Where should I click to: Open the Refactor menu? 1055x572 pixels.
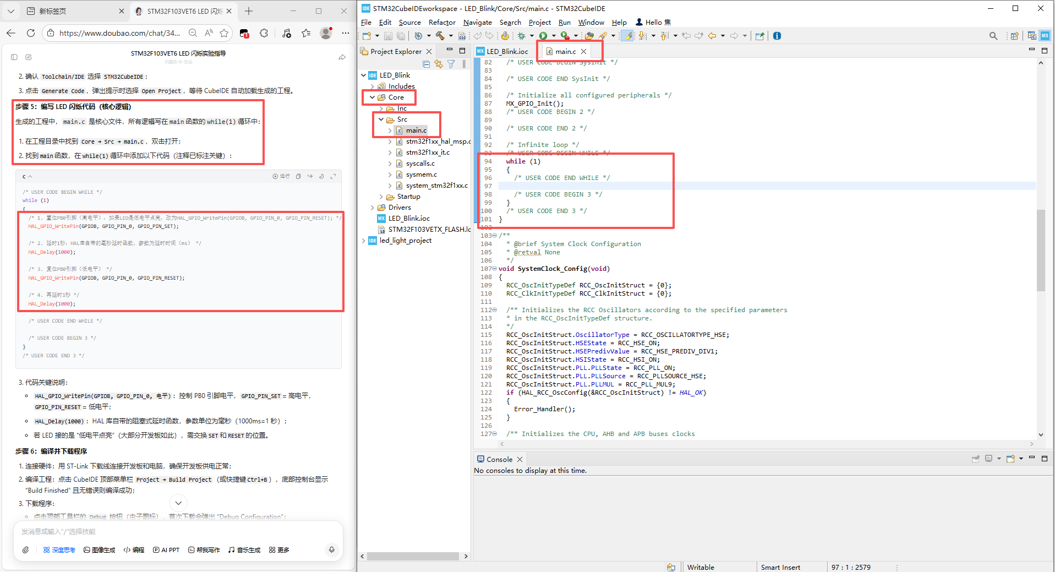442,22
